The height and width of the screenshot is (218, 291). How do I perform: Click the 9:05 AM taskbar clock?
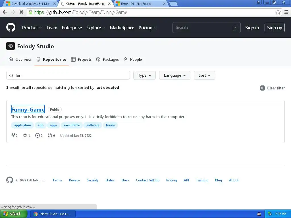pos(280,214)
